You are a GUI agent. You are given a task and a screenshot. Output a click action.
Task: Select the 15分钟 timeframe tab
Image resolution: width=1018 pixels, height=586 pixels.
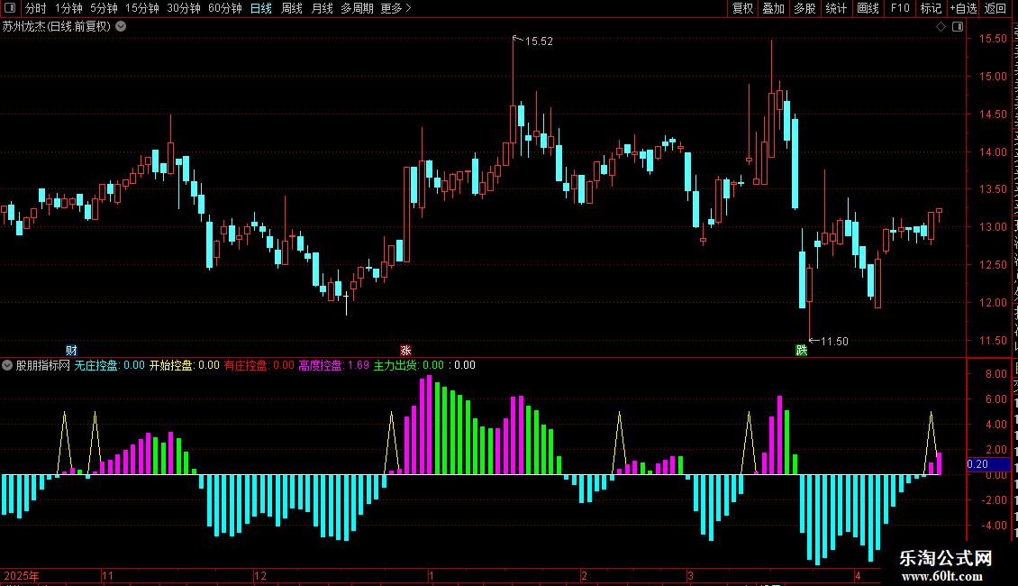tap(142, 8)
